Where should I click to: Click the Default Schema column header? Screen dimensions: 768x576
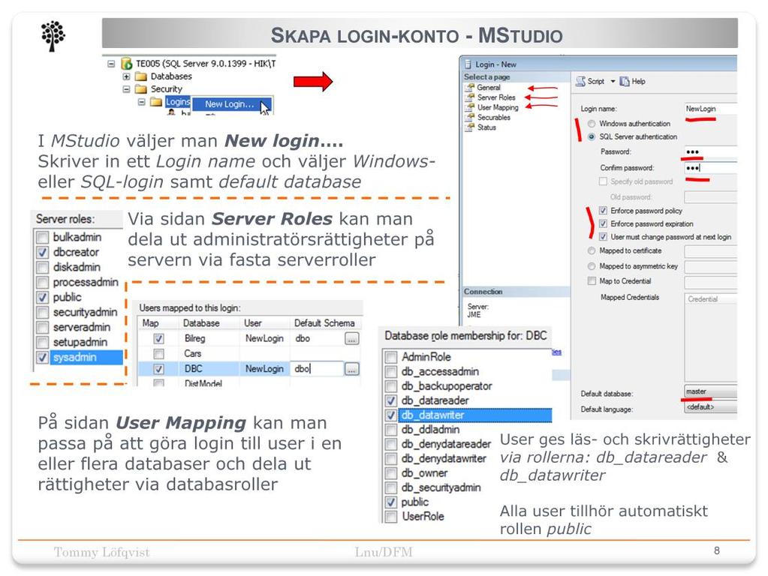point(324,323)
